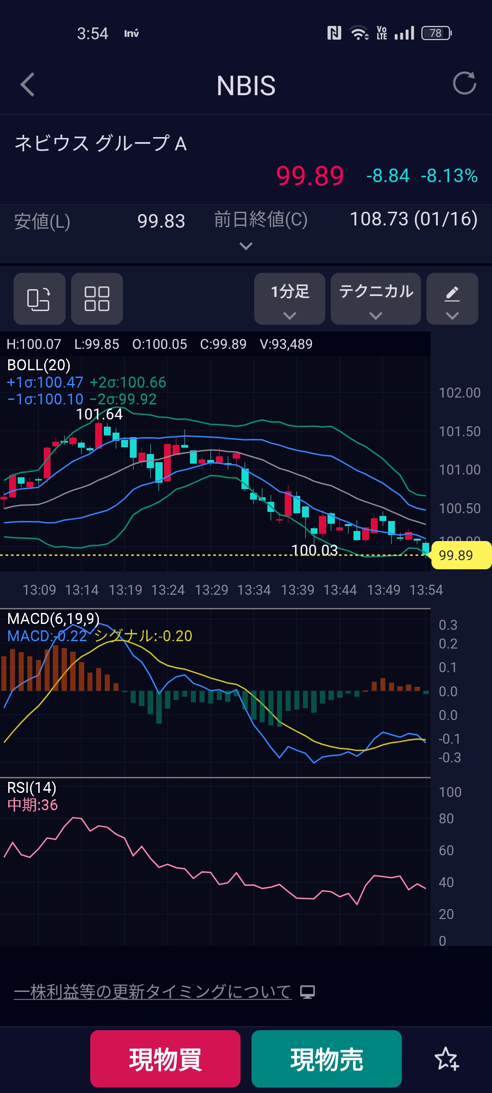Add NBIS to favorites with star icon
492x1093 pixels.
tap(446, 1058)
